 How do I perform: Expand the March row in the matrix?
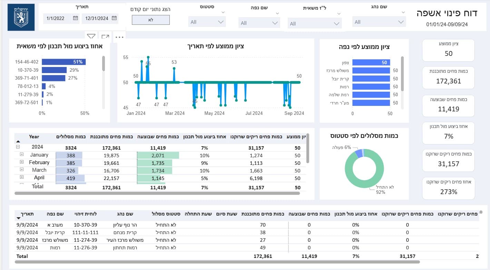pyautogui.click(x=22, y=170)
